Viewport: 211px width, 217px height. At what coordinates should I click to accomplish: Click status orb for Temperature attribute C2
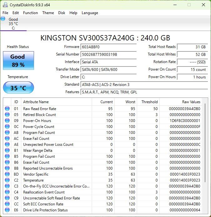coord(7,180)
